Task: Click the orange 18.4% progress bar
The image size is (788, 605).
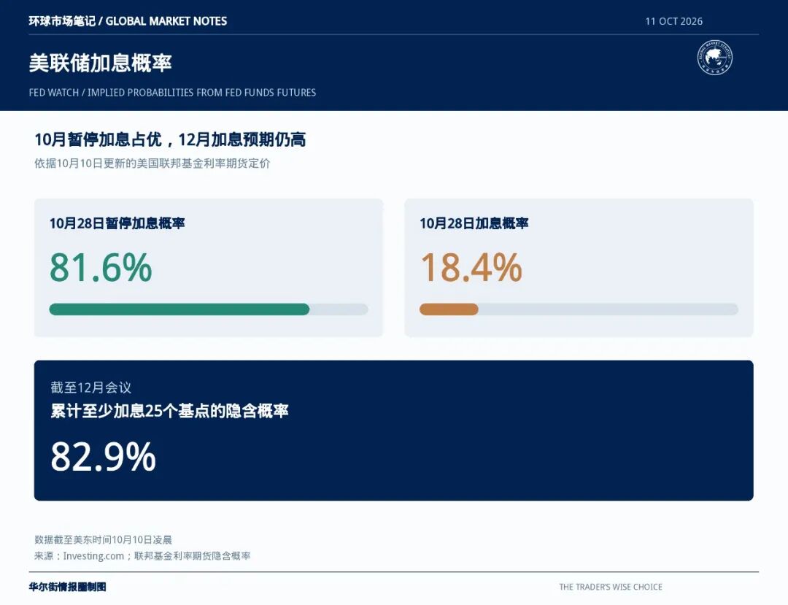Action: tap(449, 309)
